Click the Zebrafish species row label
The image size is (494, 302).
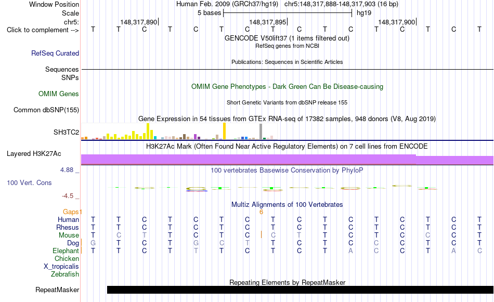[65, 274]
